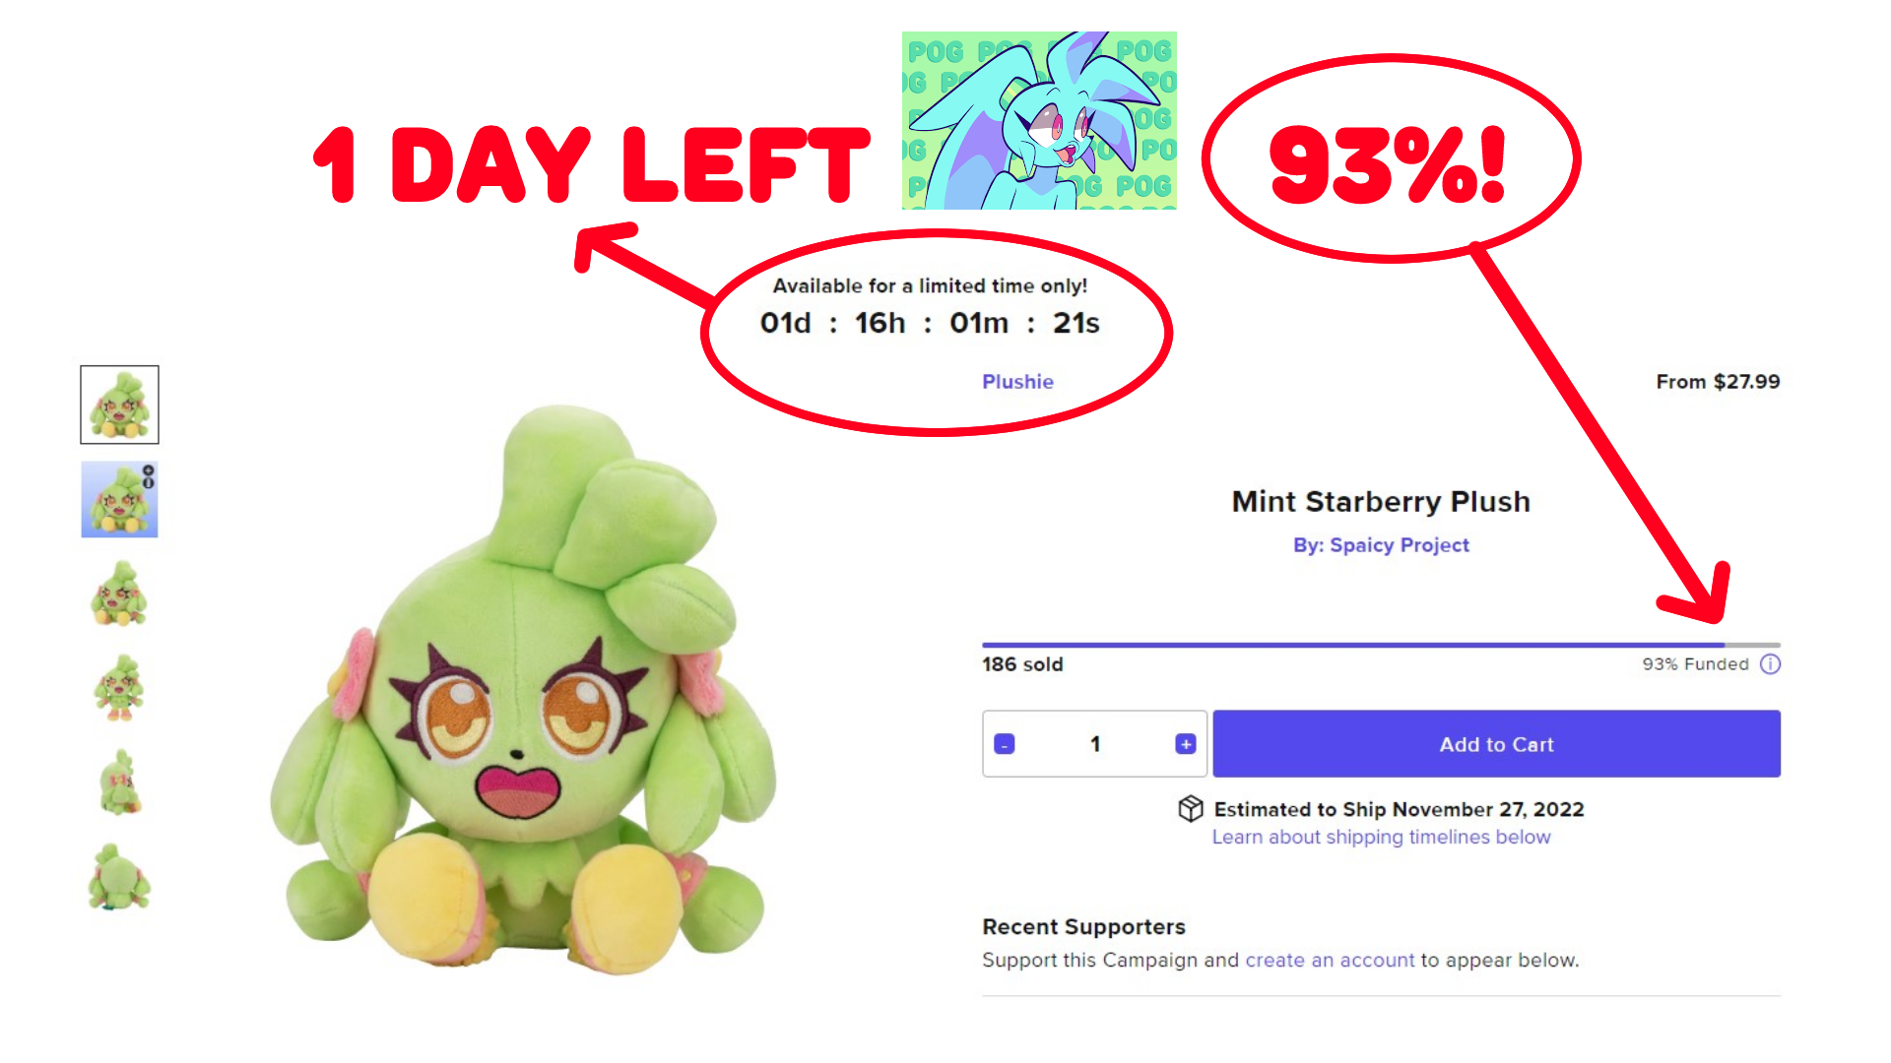Increase quantity with the plus button
This screenshot has height=1063, width=1891.
(1185, 744)
